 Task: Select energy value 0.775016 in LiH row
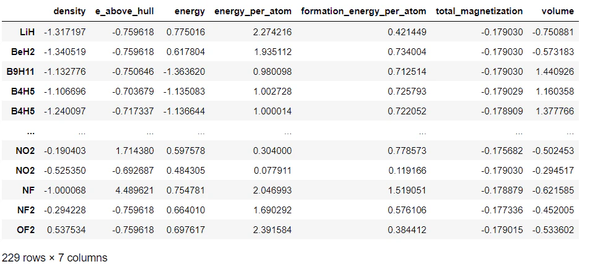(x=186, y=32)
